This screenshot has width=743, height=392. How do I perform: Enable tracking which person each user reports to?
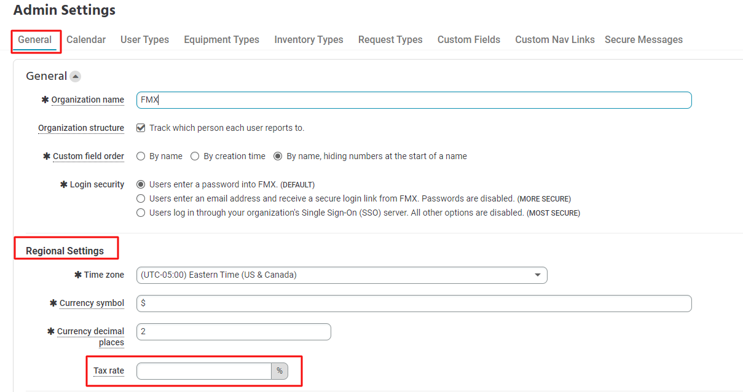141,127
